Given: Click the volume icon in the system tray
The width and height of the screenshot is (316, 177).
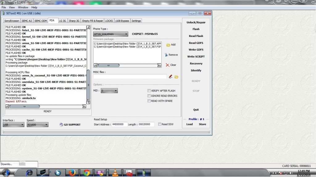Looking at the screenshot, I should click(x=291, y=173).
